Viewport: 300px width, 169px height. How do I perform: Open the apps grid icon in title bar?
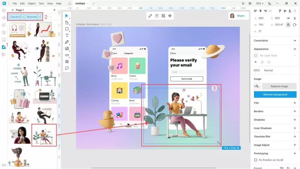point(250,4)
